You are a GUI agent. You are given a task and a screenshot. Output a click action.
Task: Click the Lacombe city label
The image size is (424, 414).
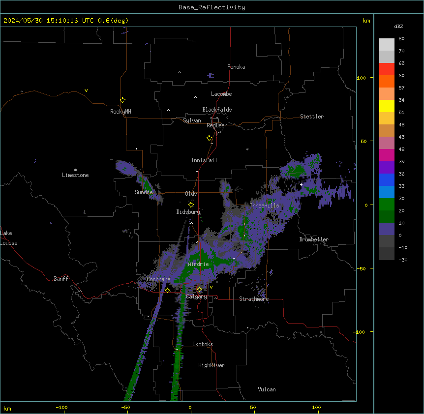[x=221, y=94]
